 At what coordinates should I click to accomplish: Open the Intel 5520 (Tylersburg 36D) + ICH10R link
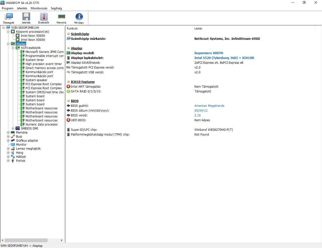[x=224, y=58]
